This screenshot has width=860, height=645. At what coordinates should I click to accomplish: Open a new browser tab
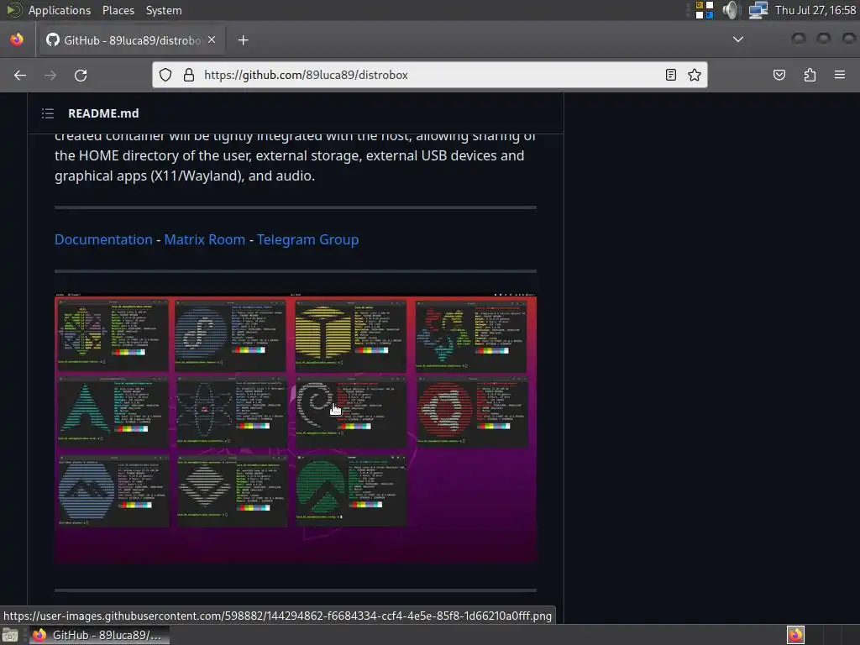click(243, 40)
